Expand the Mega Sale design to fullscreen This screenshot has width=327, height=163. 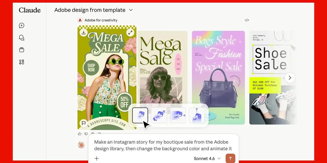click(130, 32)
